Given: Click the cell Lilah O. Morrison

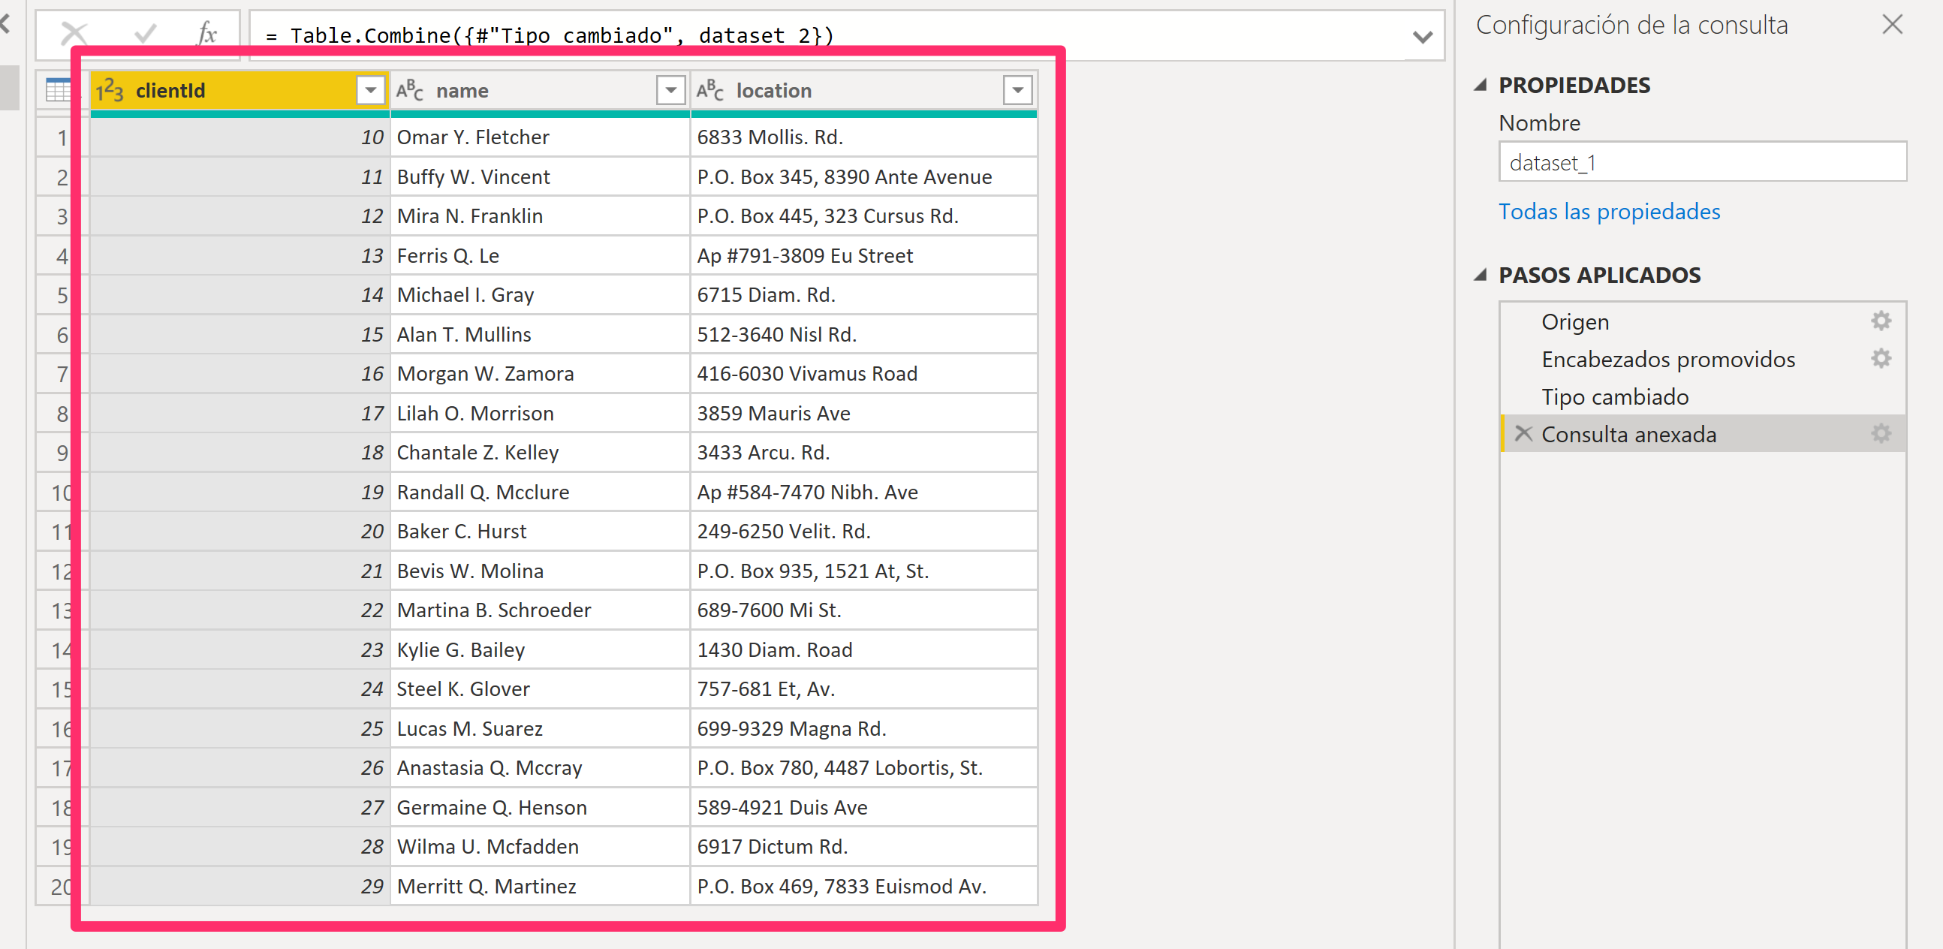Looking at the screenshot, I should click(x=540, y=414).
